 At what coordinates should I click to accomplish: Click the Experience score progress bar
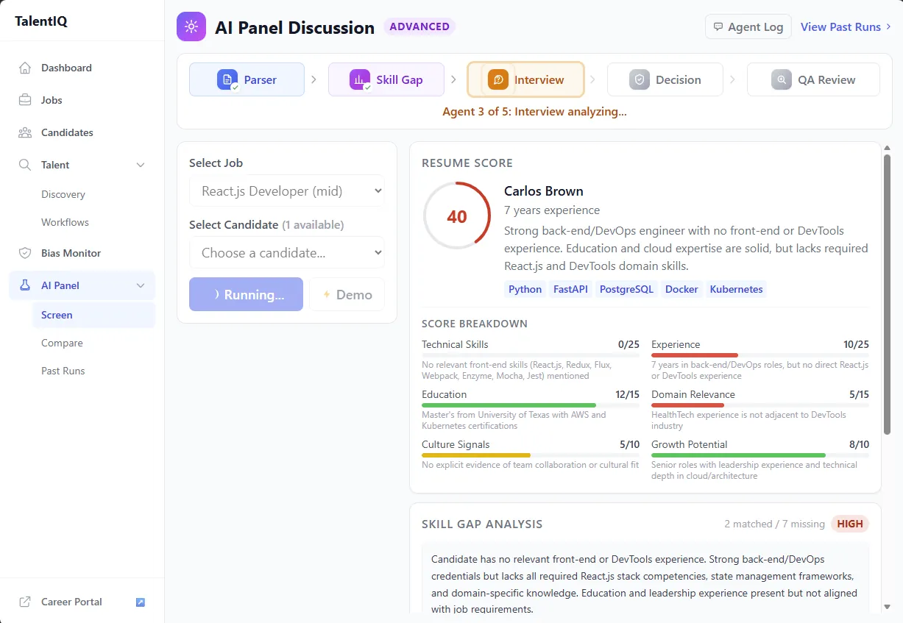pos(760,355)
